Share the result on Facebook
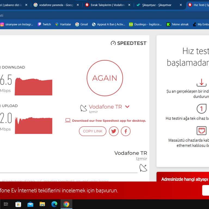The width and height of the screenshot is (209, 209). pyautogui.click(x=125, y=131)
